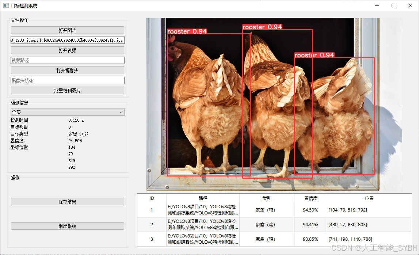The width and height of the screenshot is (419, 255).
Task: Select position cell [741, 198, 1140, 786]
Action: click(x=369, y=239)
